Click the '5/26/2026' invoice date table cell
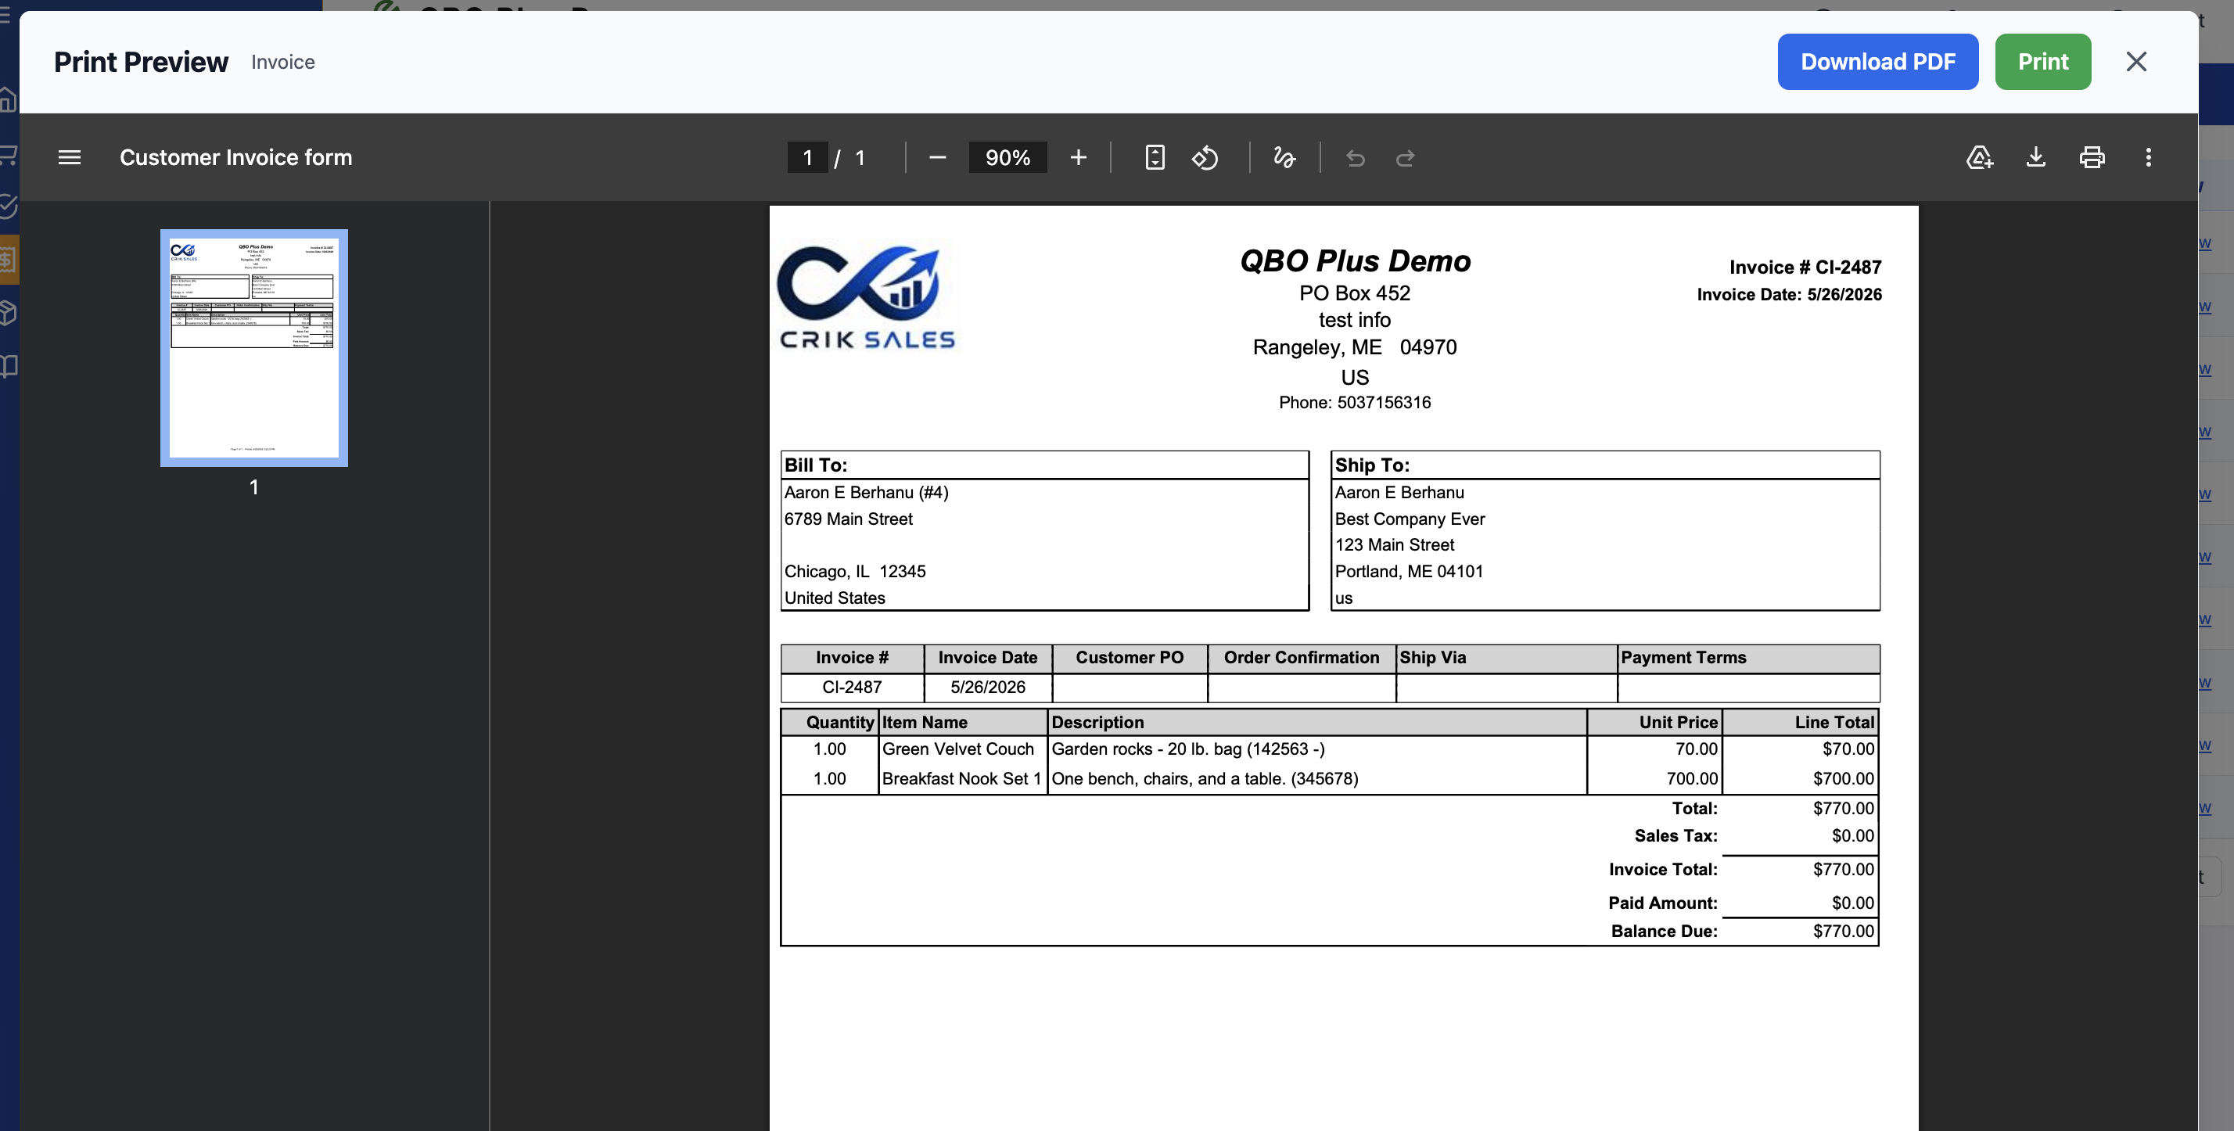The height and width of the screenshot is (1131, 2234). pos(988,687)
